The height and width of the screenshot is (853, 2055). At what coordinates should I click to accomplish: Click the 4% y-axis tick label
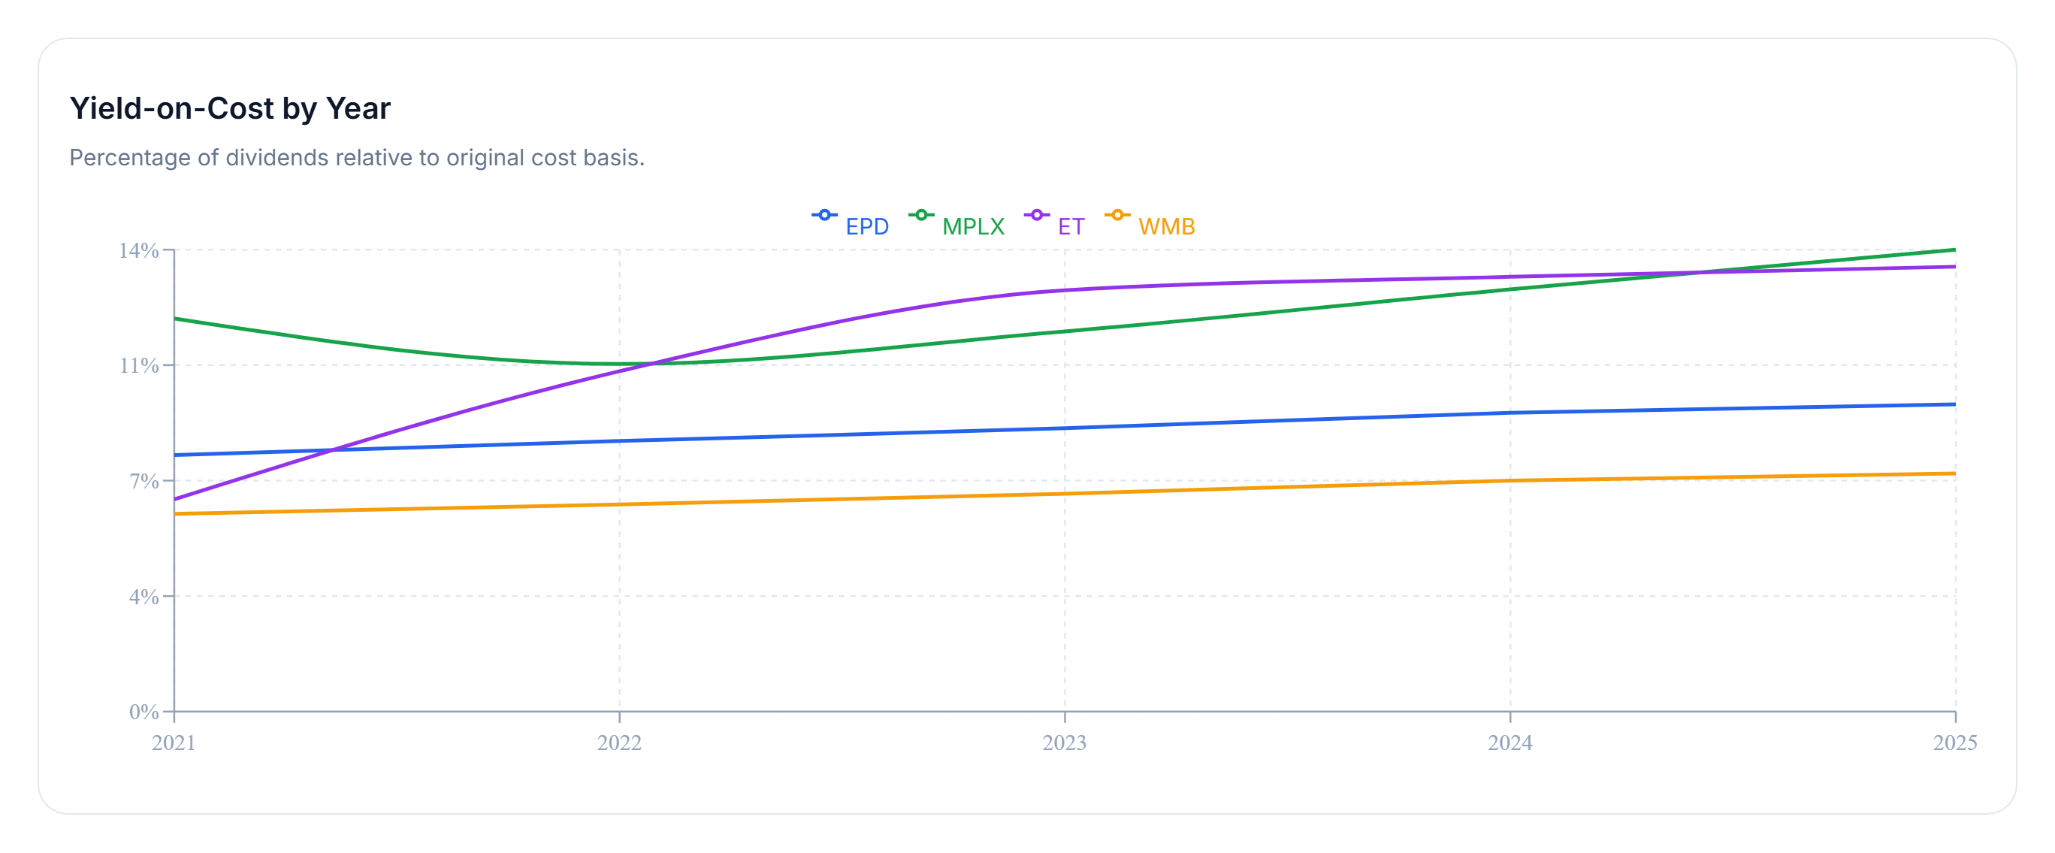(144, 597)
